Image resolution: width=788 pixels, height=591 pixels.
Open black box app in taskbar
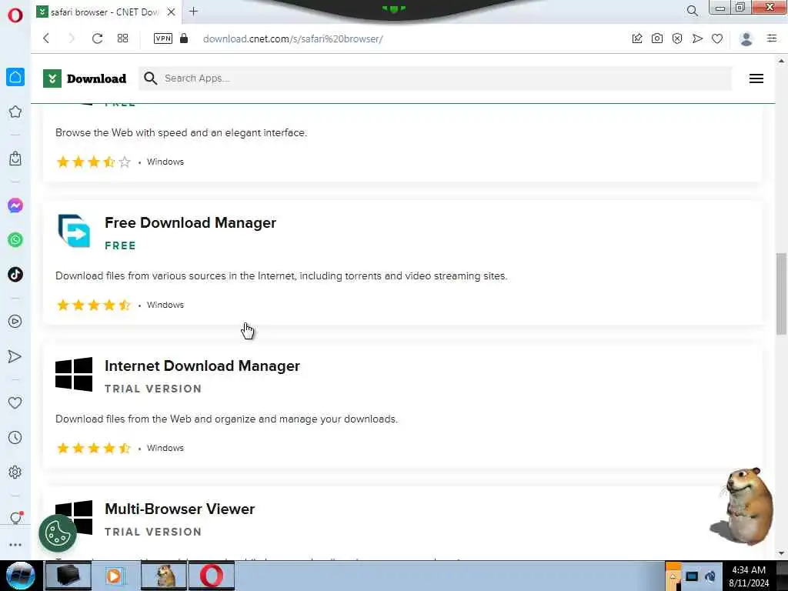[68, 576]
